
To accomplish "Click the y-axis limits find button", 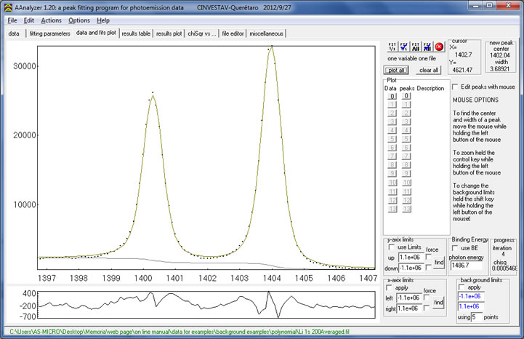I will pos(438,262).
